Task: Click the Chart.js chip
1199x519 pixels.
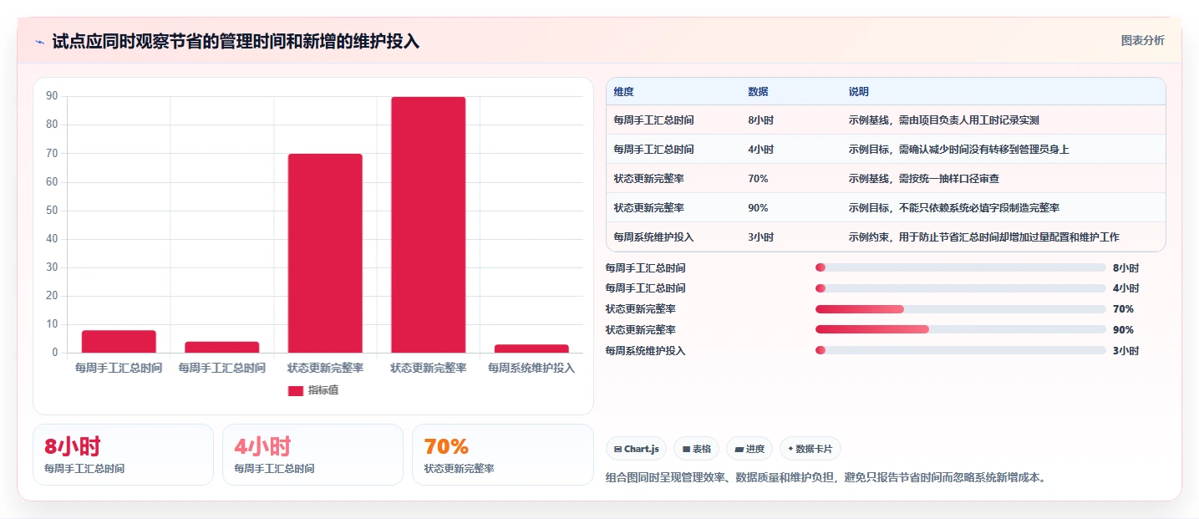Action: click(637, 449)
